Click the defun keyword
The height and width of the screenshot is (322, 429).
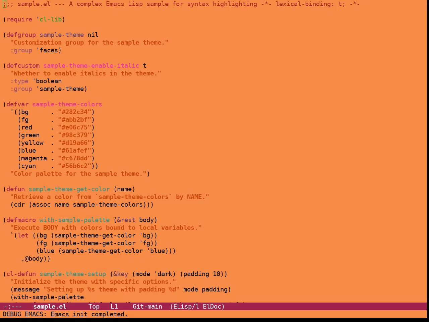coord(15,189)
